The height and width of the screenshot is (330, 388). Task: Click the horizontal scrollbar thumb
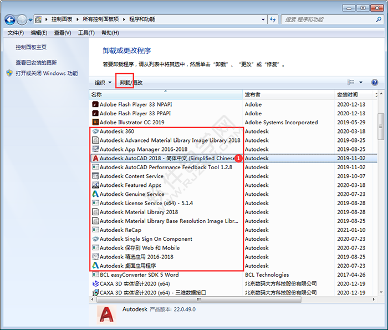pyautogui.click(x=198, y=299)
